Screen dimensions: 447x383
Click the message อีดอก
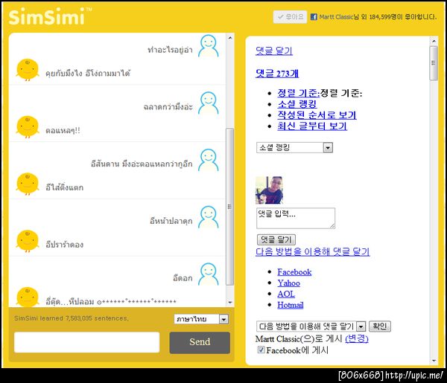point(183,278)
